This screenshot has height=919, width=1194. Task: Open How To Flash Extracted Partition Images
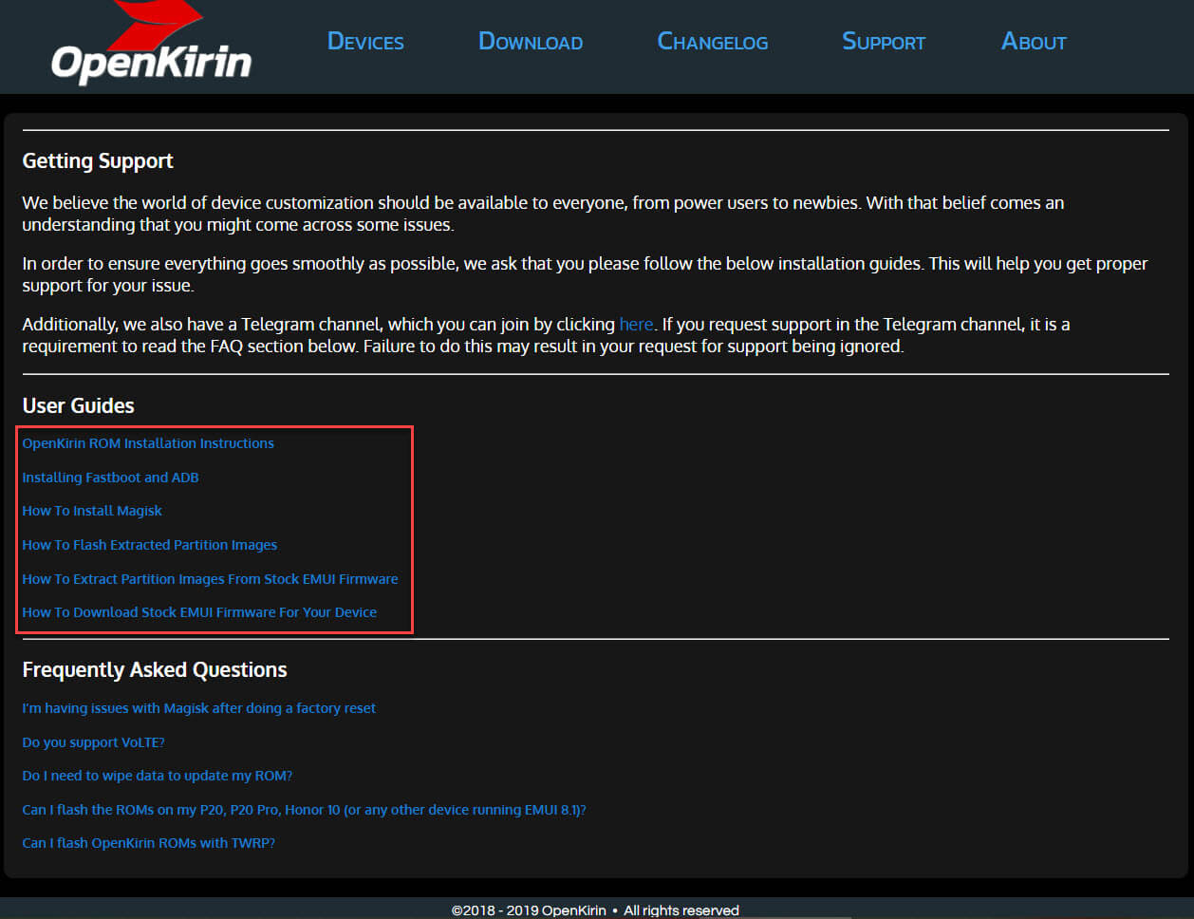click(x=150, y=545)
